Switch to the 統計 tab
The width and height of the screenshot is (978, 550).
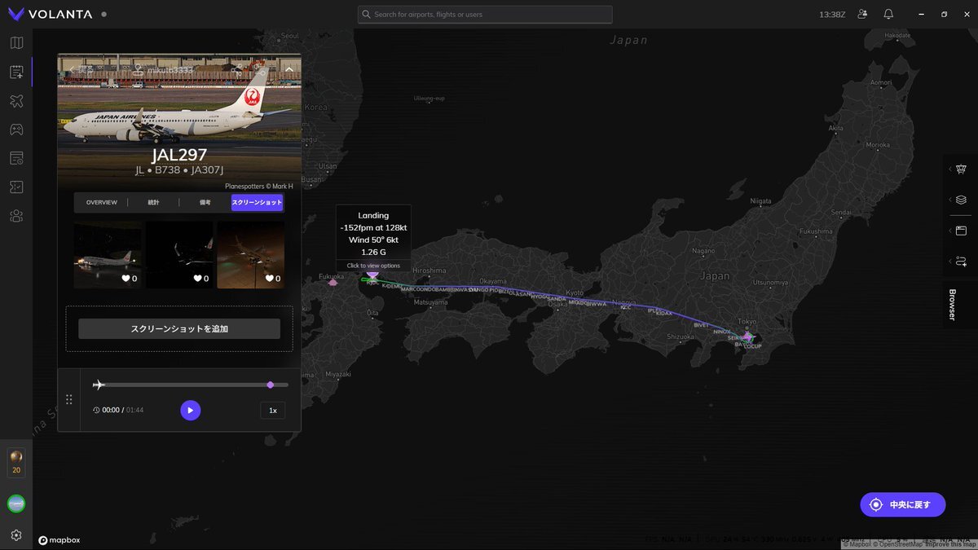pyautogui.click(x=154, y=202)
